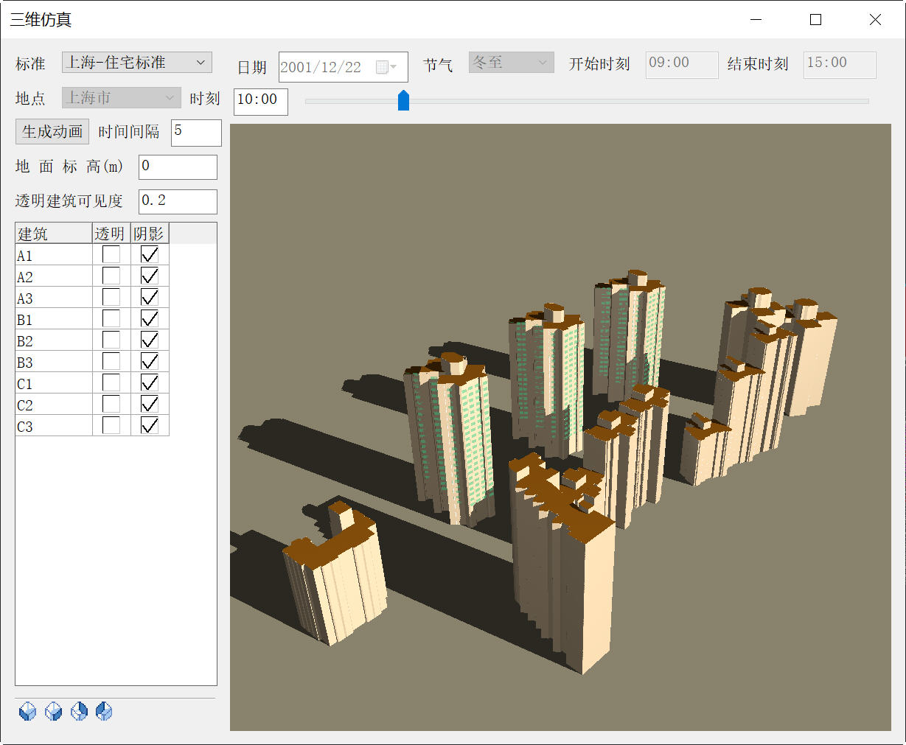The height and width of the screenshot is (745, 906).
Task: Disable 阴影 checkbox for building B3
Action: click(150, 362)
